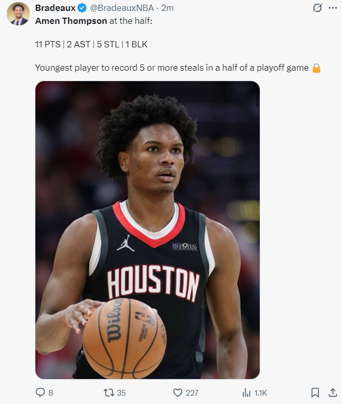Click the blue verified badge
This screenshot has width=342, height=404.
point(82,8)
